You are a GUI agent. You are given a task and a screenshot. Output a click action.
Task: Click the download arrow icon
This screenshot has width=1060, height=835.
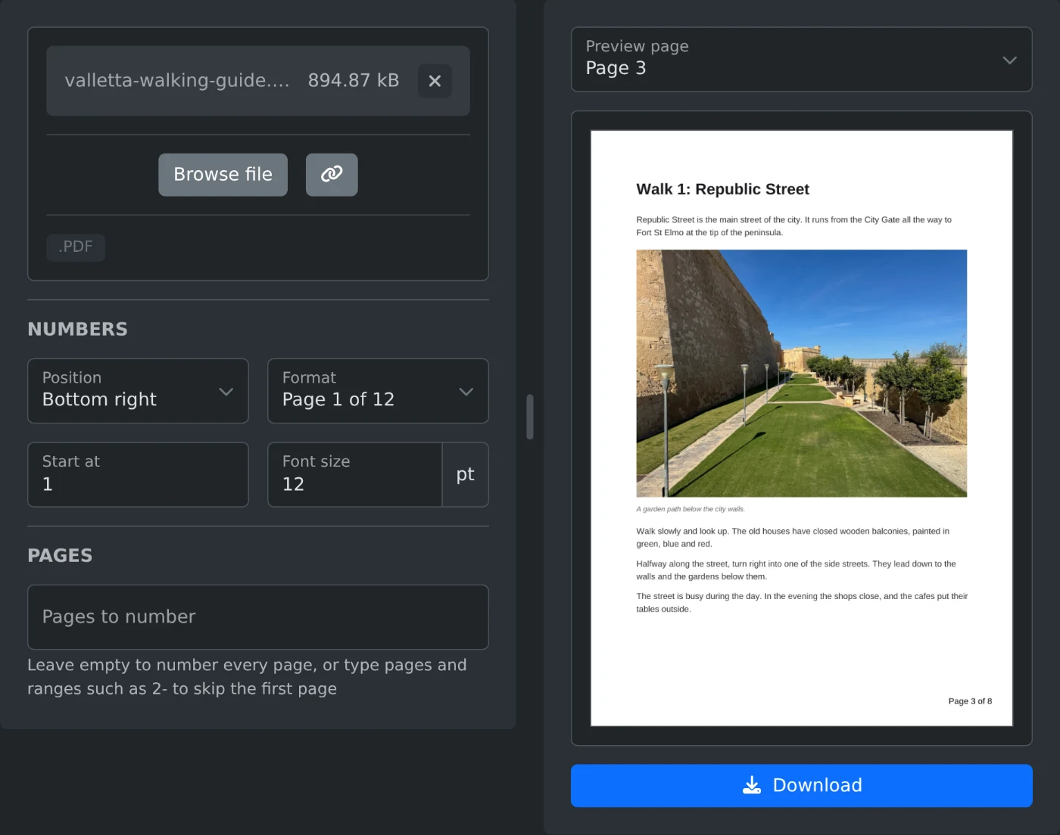click(x=752, y=785)
